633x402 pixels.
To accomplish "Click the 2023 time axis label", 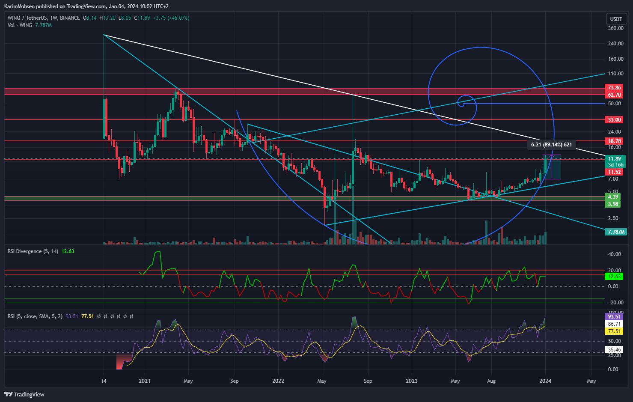I will [412, 381].
